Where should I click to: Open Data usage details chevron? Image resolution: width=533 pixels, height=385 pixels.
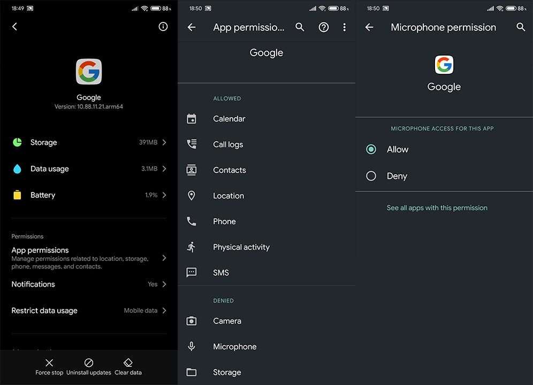164,168
